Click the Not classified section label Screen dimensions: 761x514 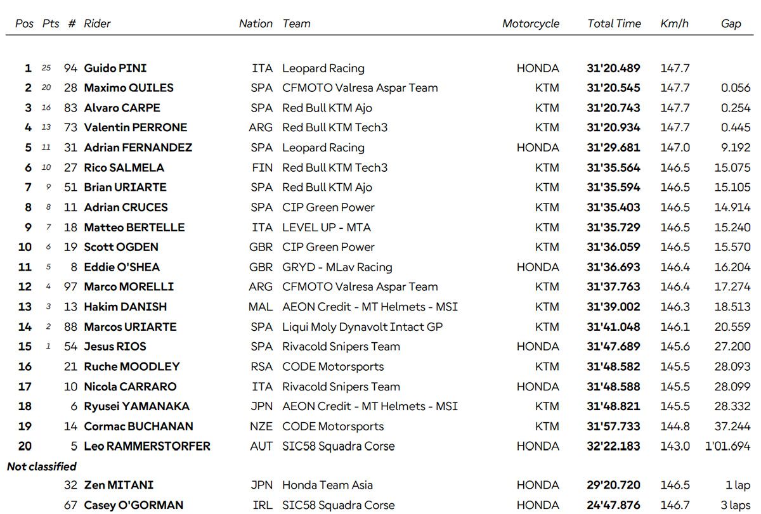click(x=42, y=466)
